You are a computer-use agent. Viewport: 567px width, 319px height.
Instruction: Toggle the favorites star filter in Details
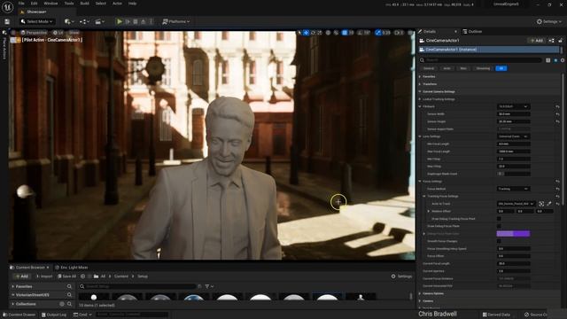tap(555, 60)
